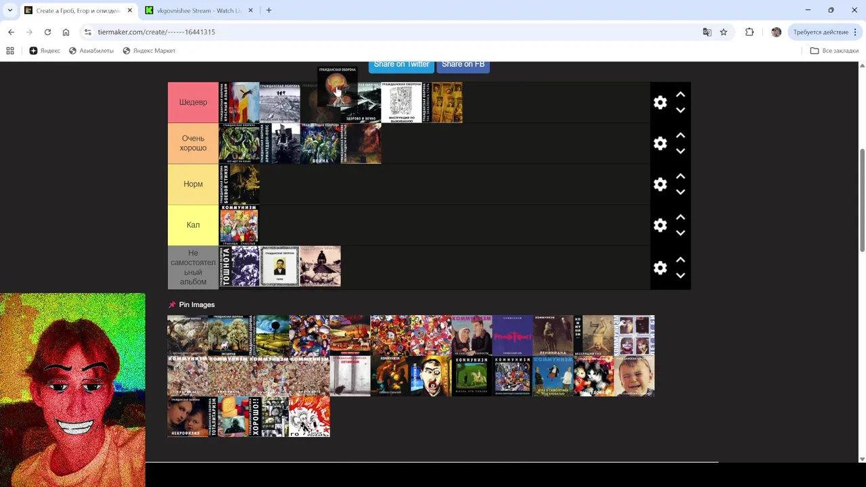
Task: Select the Шедевр tier label
Action: coord(193,102)
